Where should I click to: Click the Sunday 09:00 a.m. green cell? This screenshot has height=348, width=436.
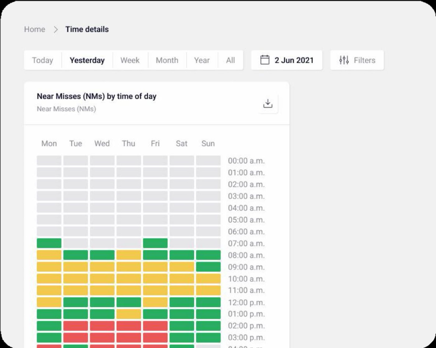(208, 267)
